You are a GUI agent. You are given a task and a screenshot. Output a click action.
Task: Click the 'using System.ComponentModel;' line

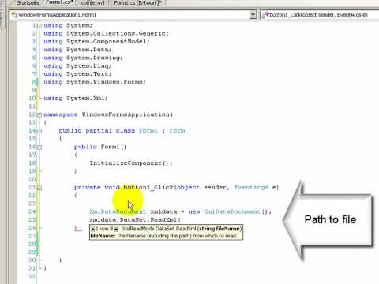click(x=96, y=42)
